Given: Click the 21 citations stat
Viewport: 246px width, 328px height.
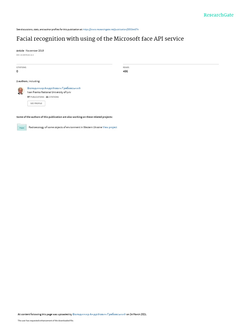Looking at the screenshot, I should [52, 97].
